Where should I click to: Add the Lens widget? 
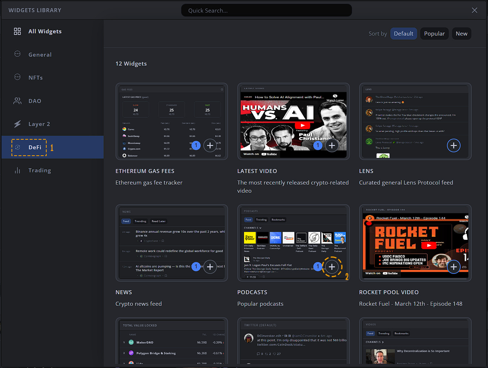click(454, 146)
